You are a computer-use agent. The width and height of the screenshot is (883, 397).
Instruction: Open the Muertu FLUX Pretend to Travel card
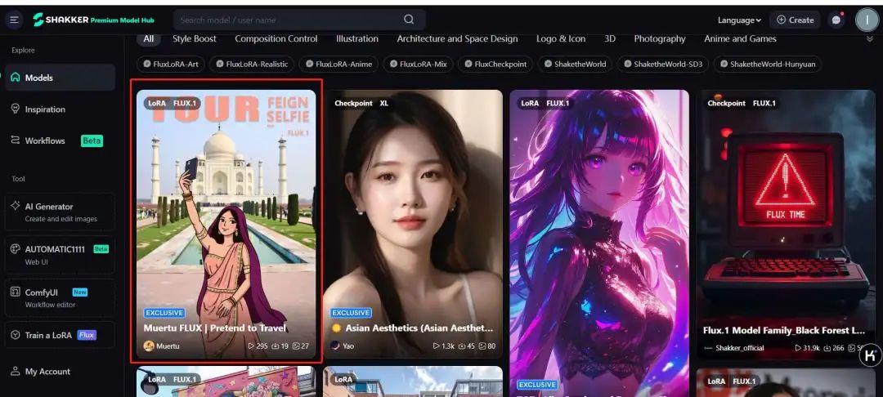(226, 224)
